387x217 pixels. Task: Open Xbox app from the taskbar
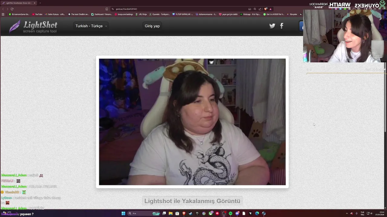(210, 213)
